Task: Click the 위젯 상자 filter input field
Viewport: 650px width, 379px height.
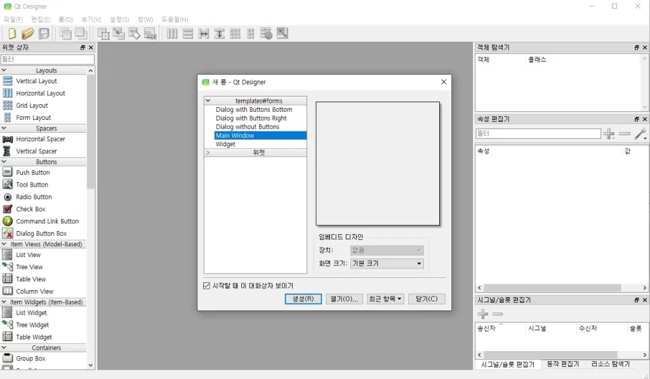Action: point(47,59)
